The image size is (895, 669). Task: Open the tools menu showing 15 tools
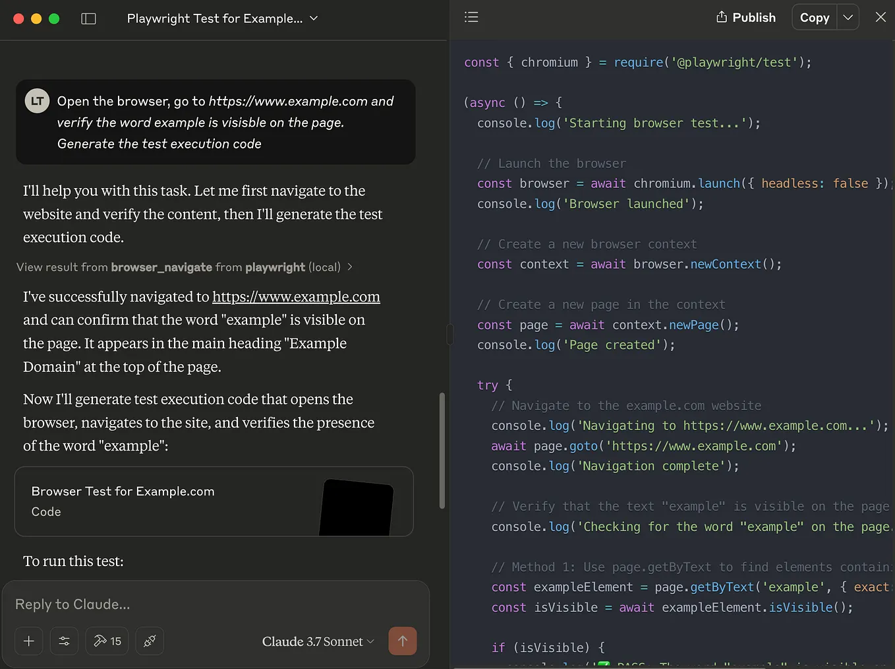point(107,641)
